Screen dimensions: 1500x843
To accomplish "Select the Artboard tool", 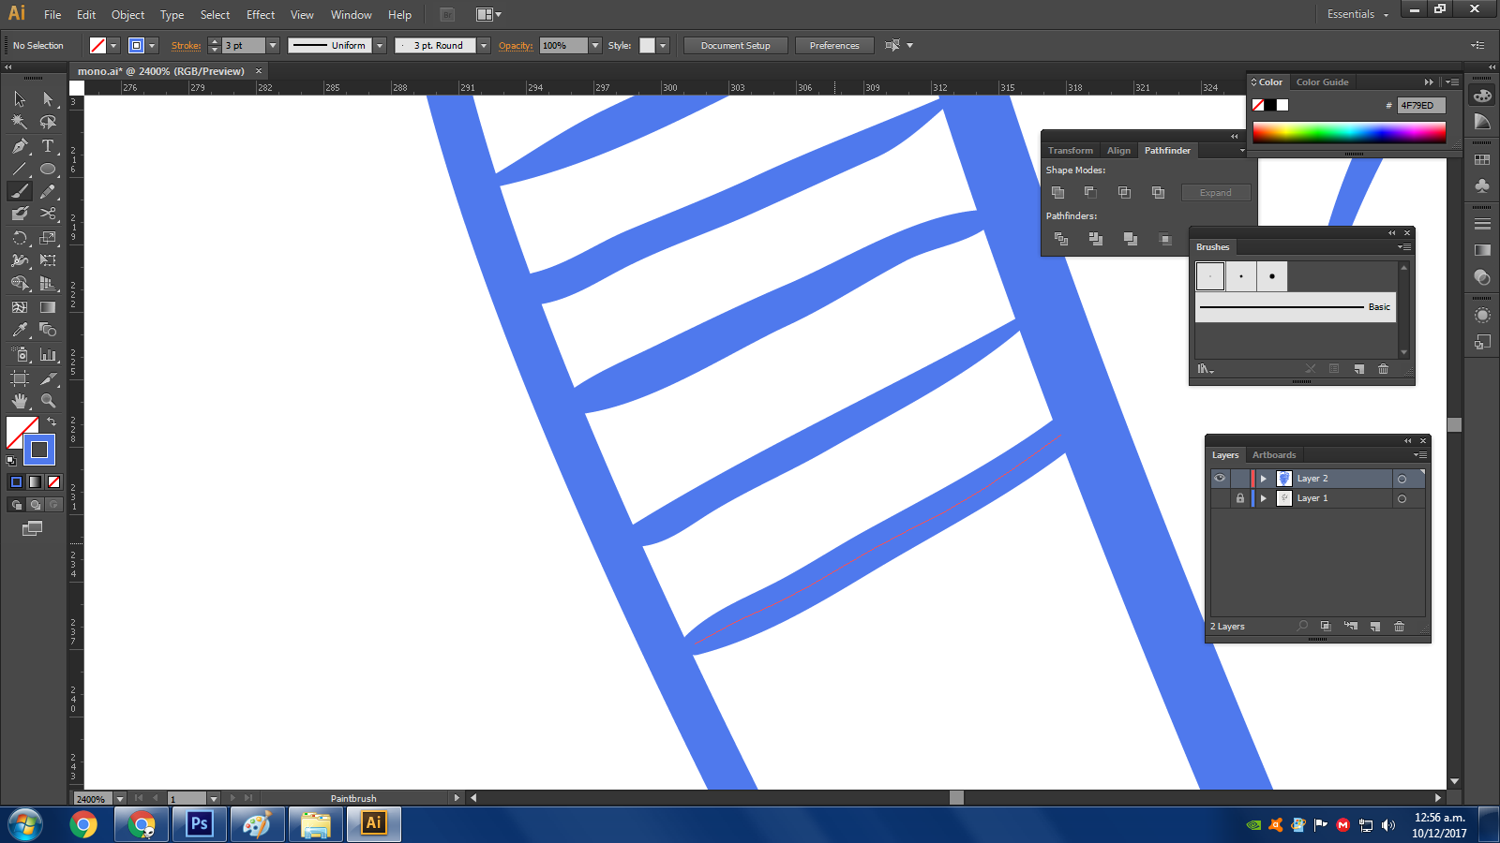I will coord(20,378).
